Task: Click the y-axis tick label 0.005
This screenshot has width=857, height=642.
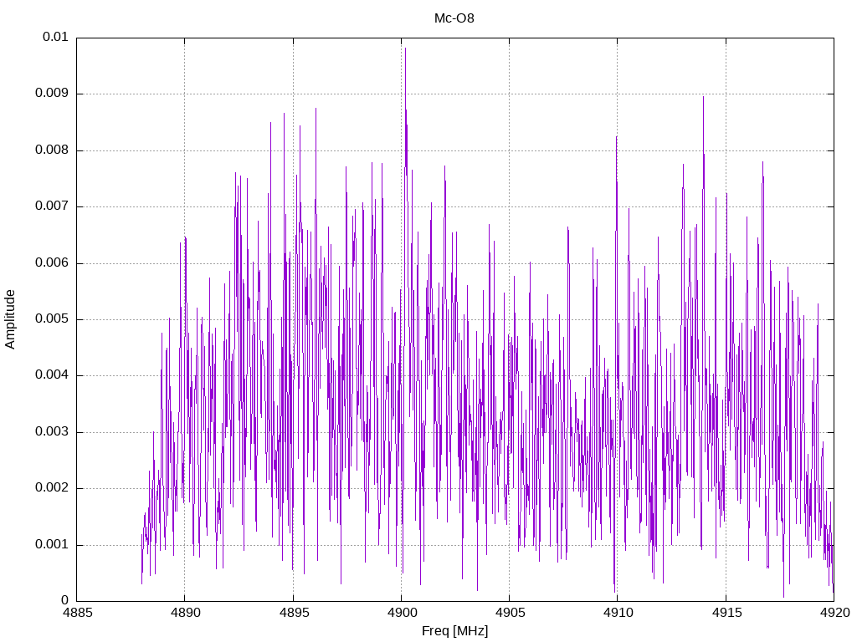Action: click(52, 319)
